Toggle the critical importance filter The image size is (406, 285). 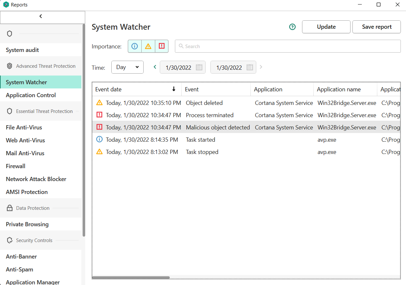(x=162, y=46)
